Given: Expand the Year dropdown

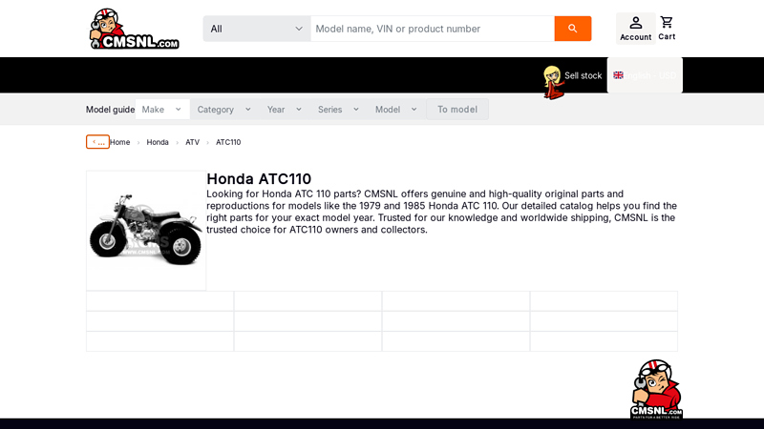Looking at the screenshot, I should (285, 110).
